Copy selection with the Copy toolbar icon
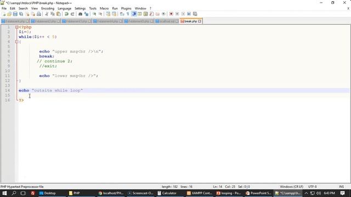The width and height of the screenshot is (351, 197). (x=53, y=14)
